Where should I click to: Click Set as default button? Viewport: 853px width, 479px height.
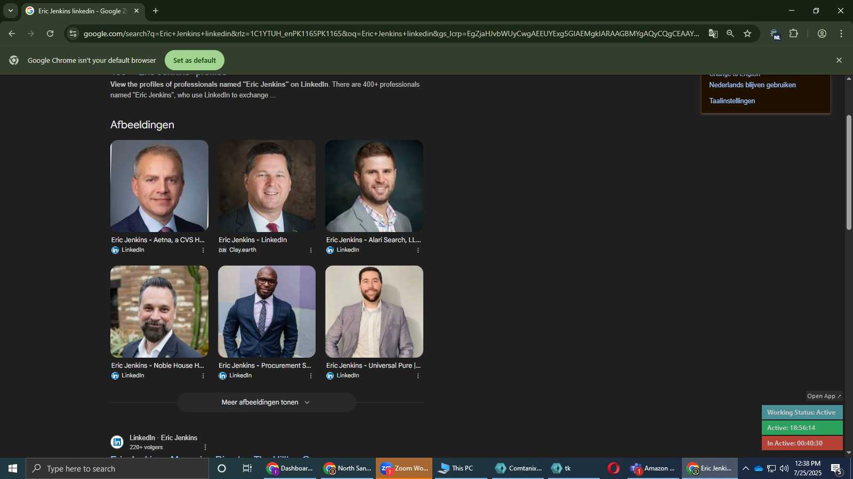(195, 60)
